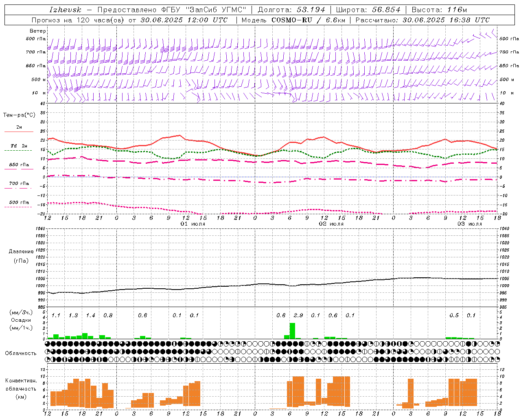The width and height of the screenshot is (521, 417).
Task: Click the Тем-ра(°C) temperature label
Action: click(x=19, y=115)
